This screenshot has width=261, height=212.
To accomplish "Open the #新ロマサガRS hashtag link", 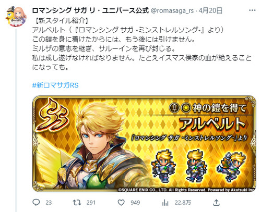I will (55, 85).
